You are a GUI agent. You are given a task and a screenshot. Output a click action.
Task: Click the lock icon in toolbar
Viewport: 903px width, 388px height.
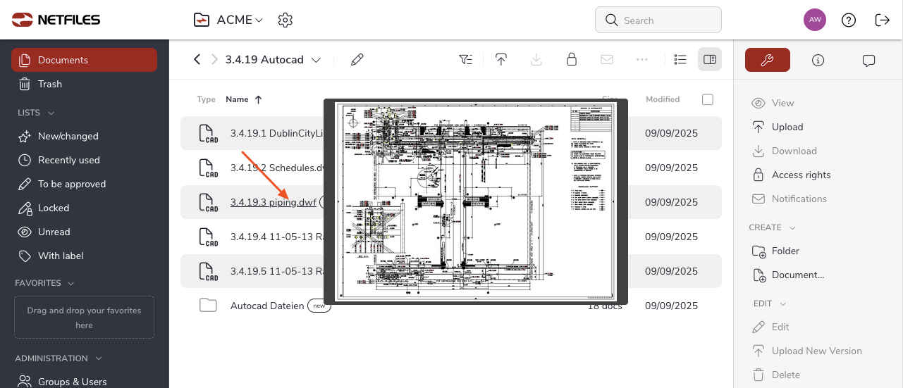pos(572,60)
